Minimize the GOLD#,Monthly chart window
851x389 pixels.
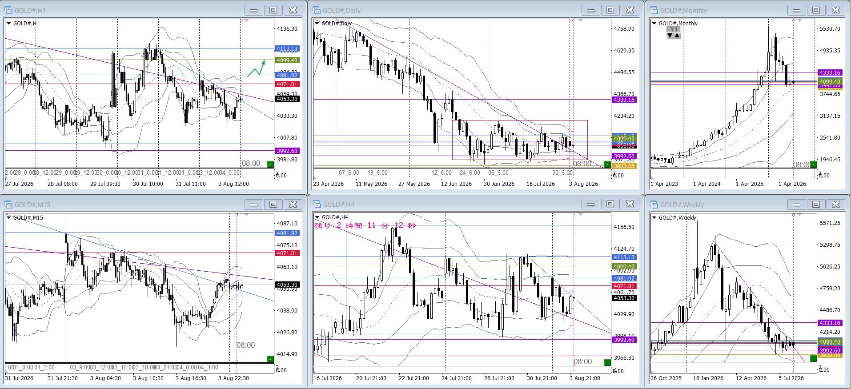[x=796, y=10]
